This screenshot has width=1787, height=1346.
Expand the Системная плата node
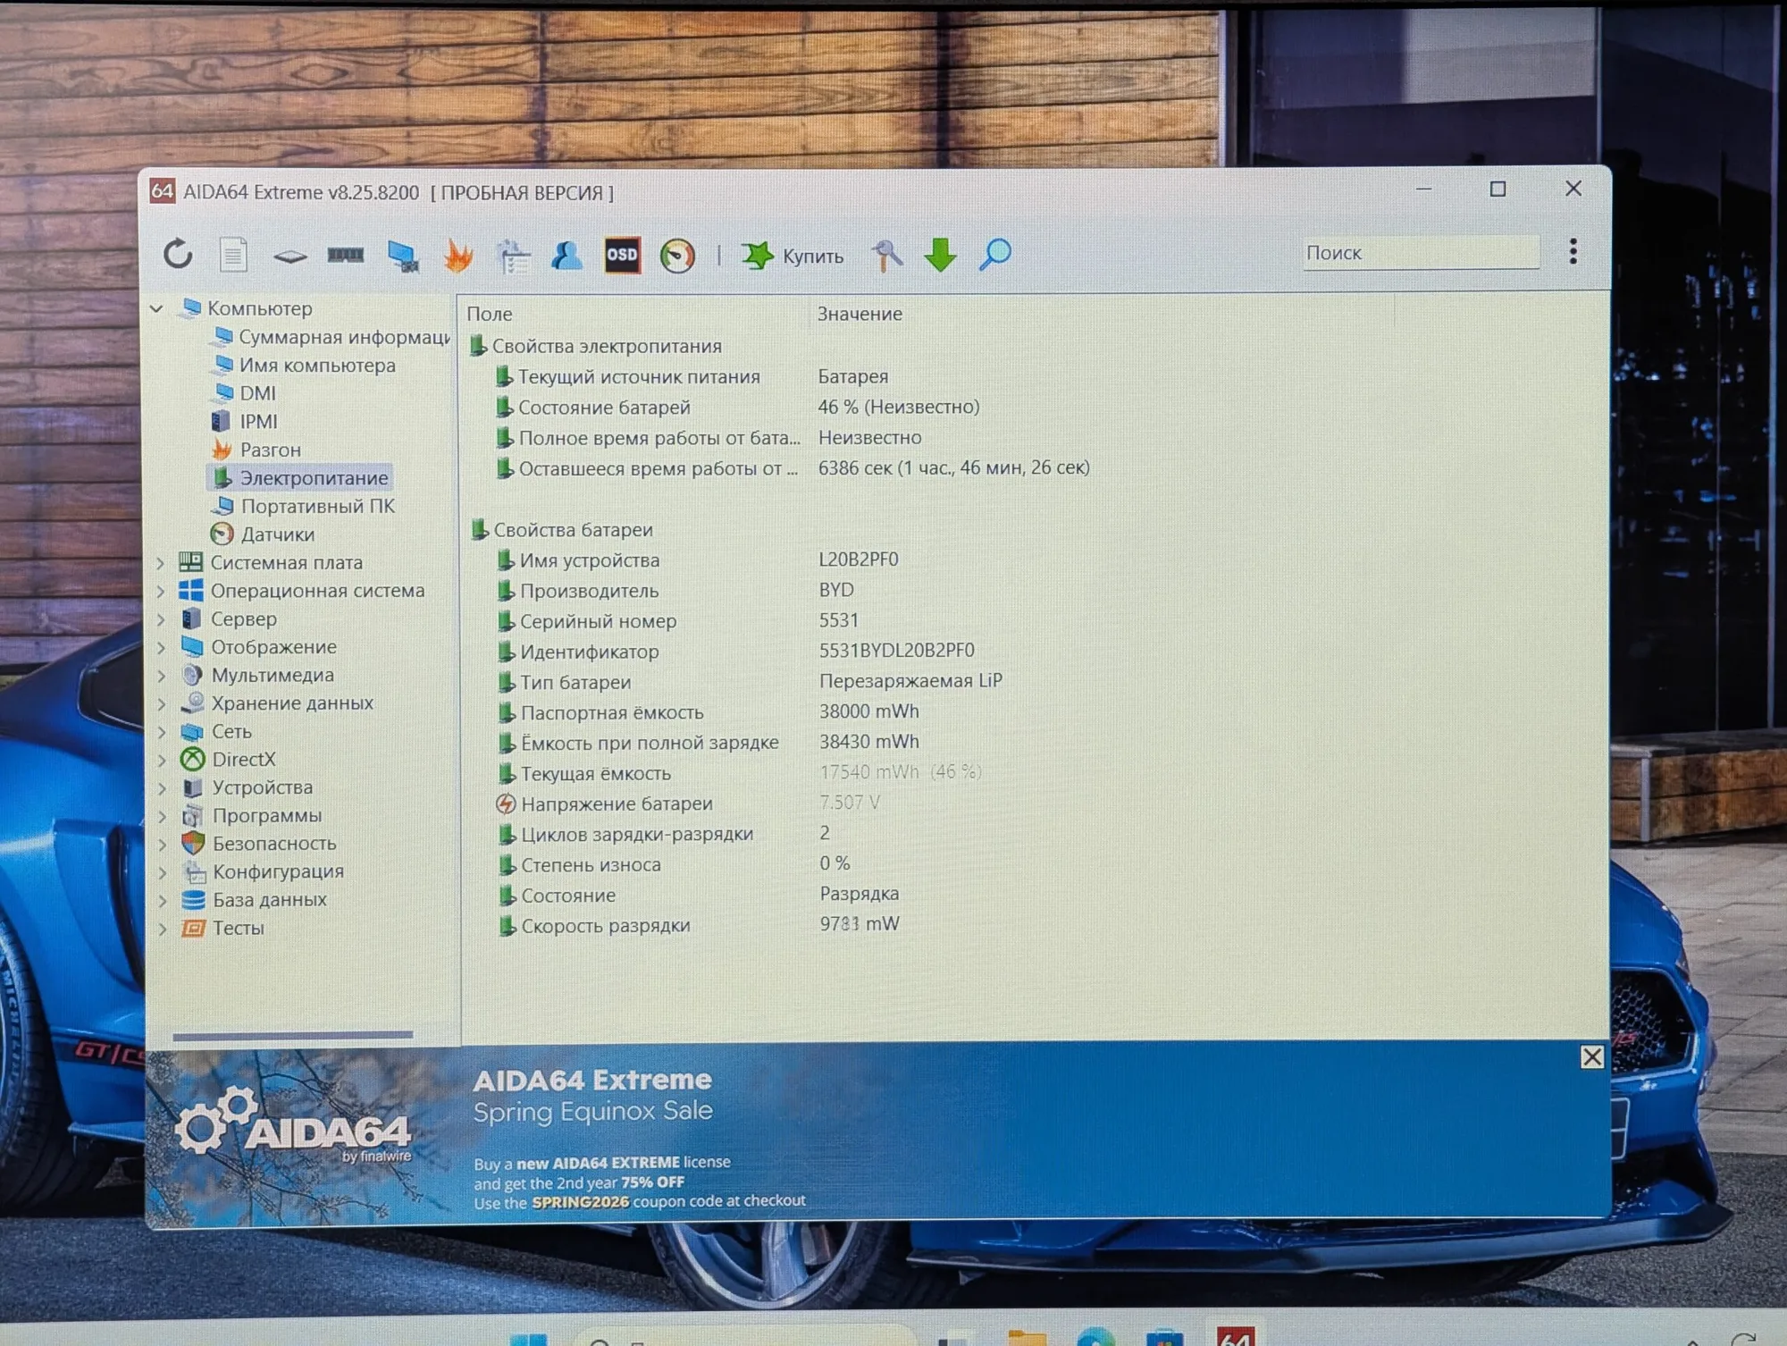click(x=161, y=563)
